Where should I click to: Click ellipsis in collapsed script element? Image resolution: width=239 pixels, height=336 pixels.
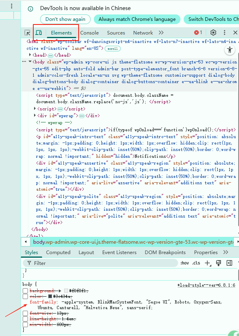coord(60,109)
